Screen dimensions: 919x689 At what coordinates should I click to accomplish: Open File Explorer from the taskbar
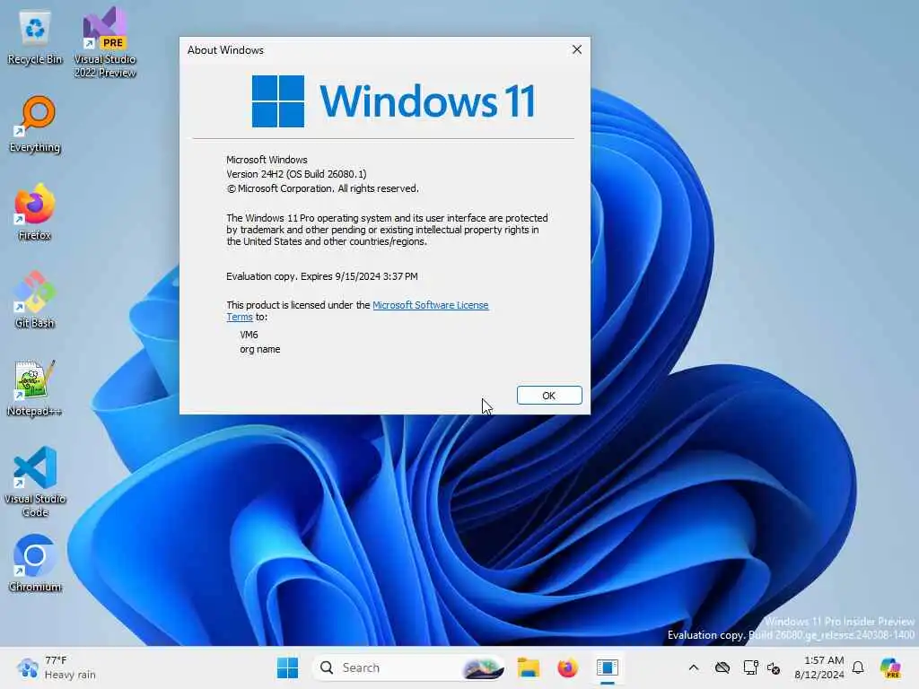528,667
